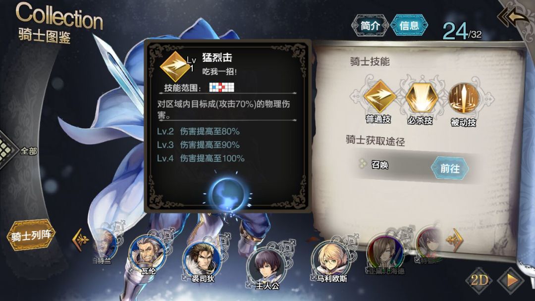Viewport: 535px width, 301px height.
Task: Click the orange play arrow button
Action: click(511, 281)
